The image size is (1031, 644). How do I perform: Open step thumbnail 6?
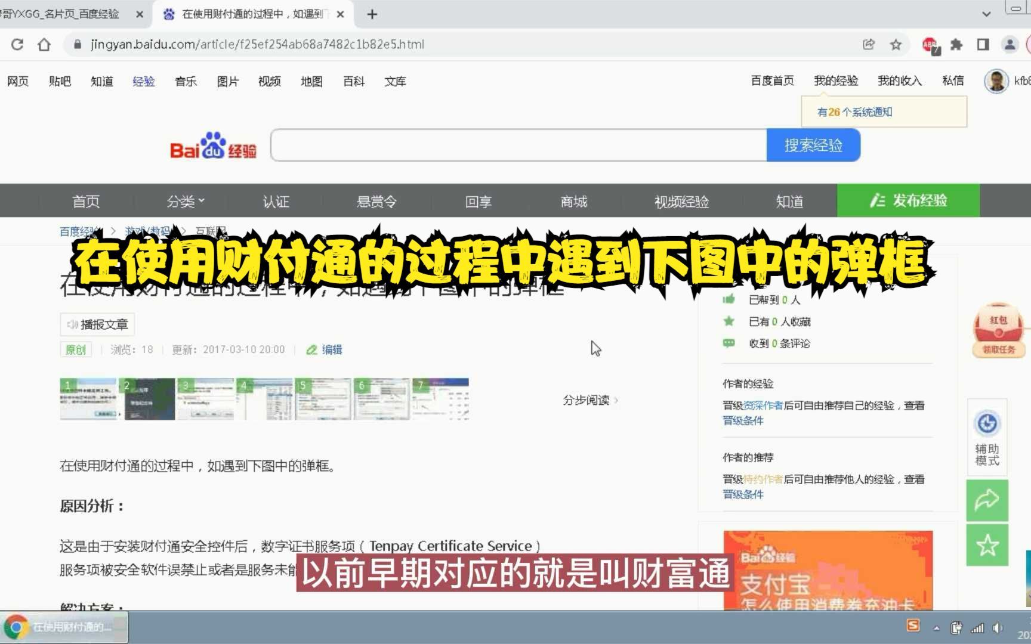pos(382,399)
